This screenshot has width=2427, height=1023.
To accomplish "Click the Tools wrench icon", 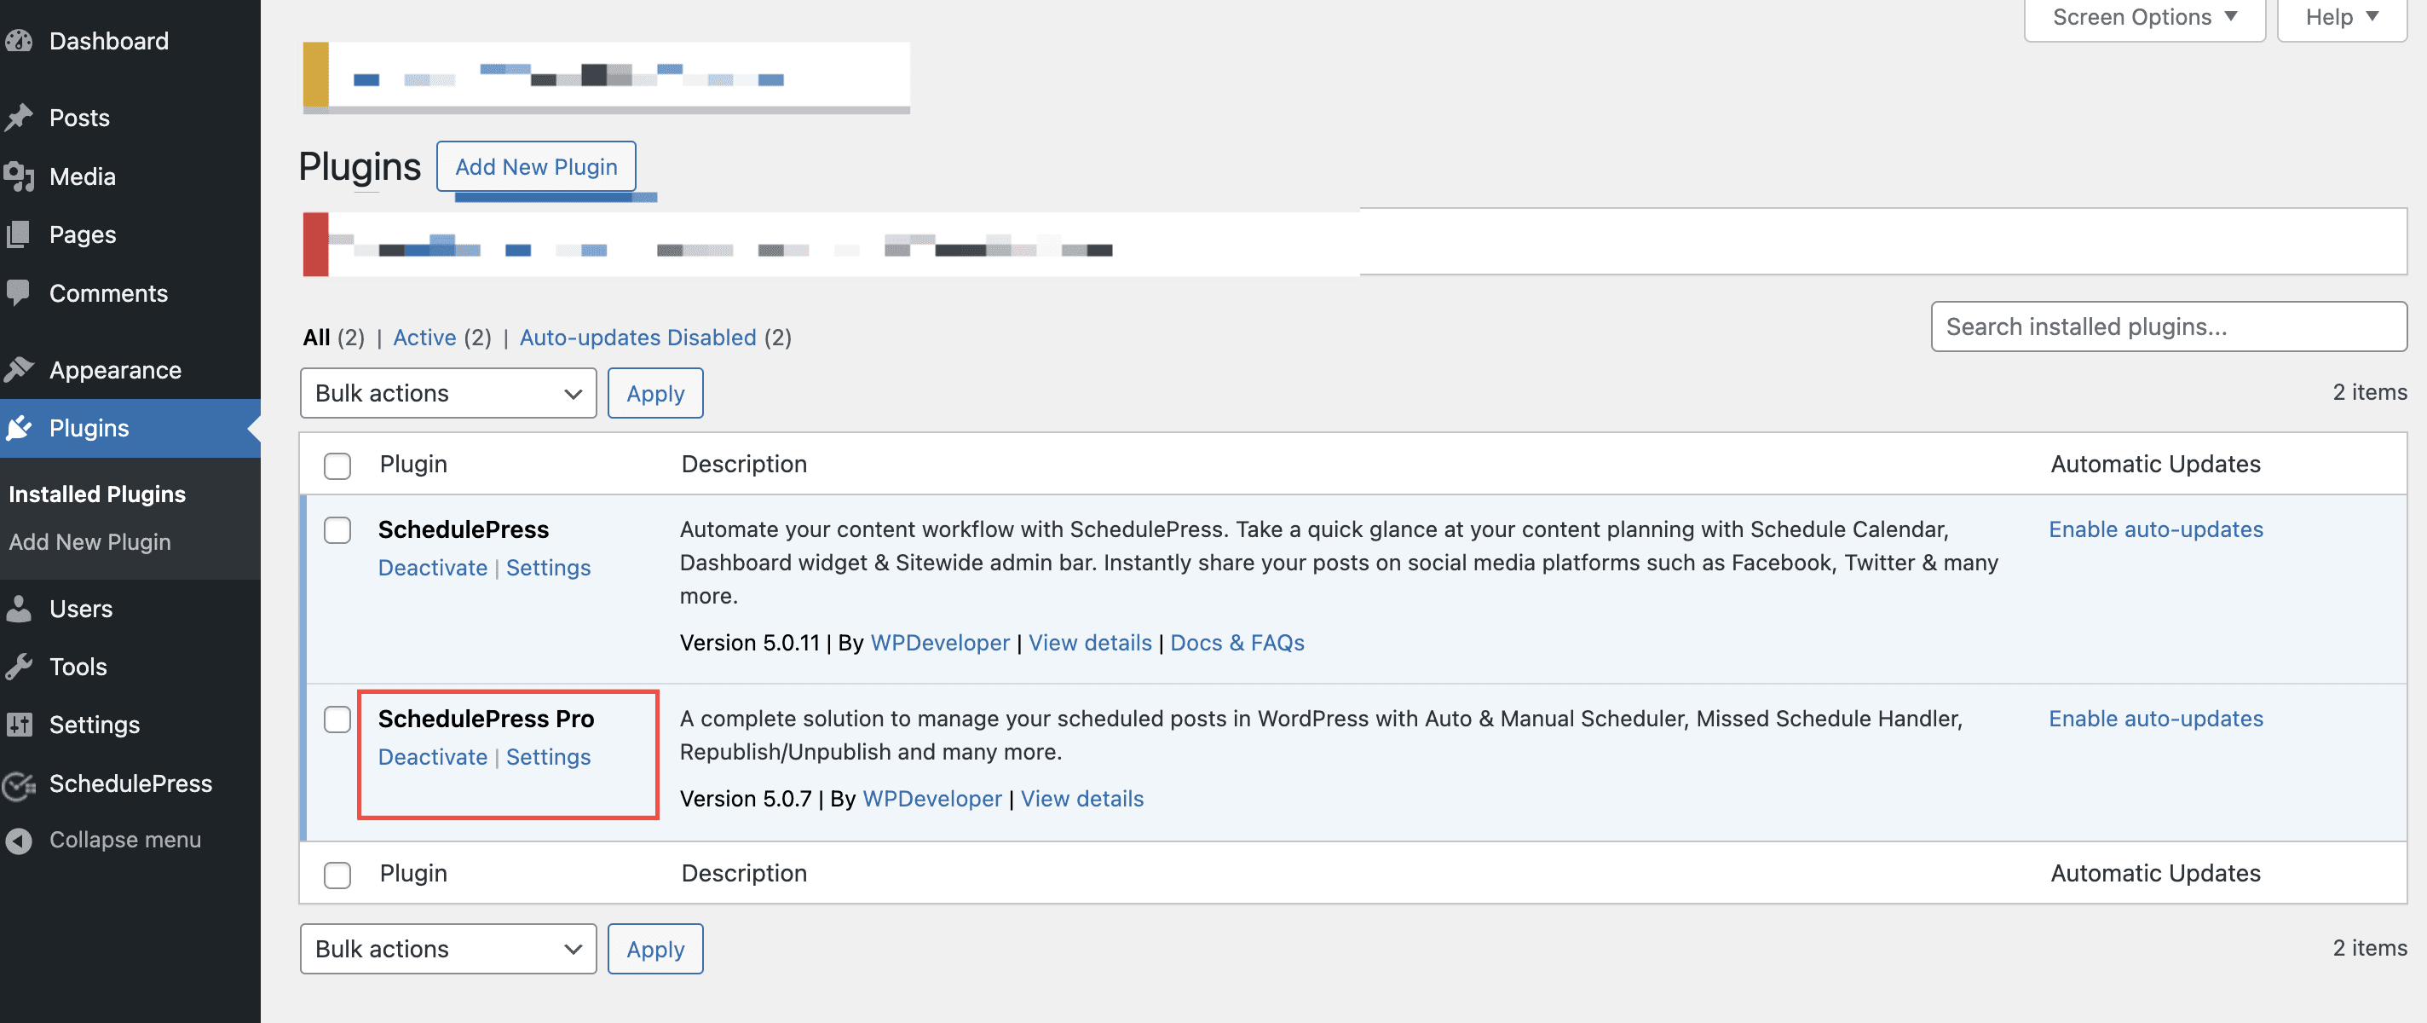I will 19,667.
